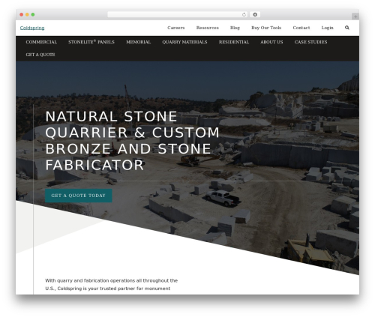375x317 pixels.
Task: Open Buy Our Tools link
Action: point(266,28)
